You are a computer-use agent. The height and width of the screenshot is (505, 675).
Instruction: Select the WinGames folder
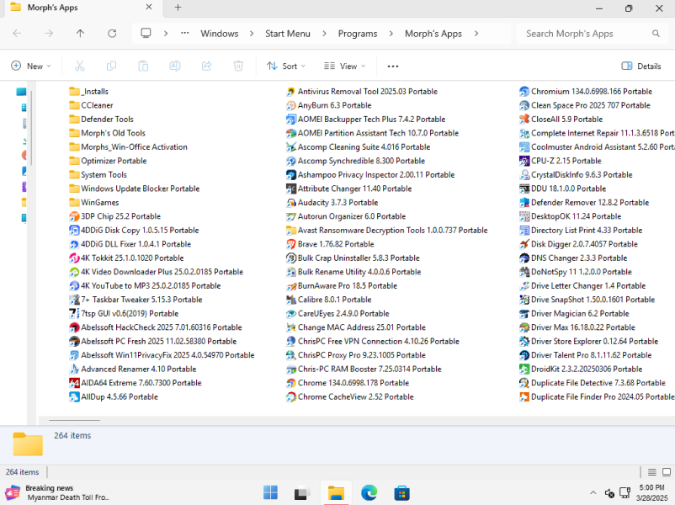point(94,202)
